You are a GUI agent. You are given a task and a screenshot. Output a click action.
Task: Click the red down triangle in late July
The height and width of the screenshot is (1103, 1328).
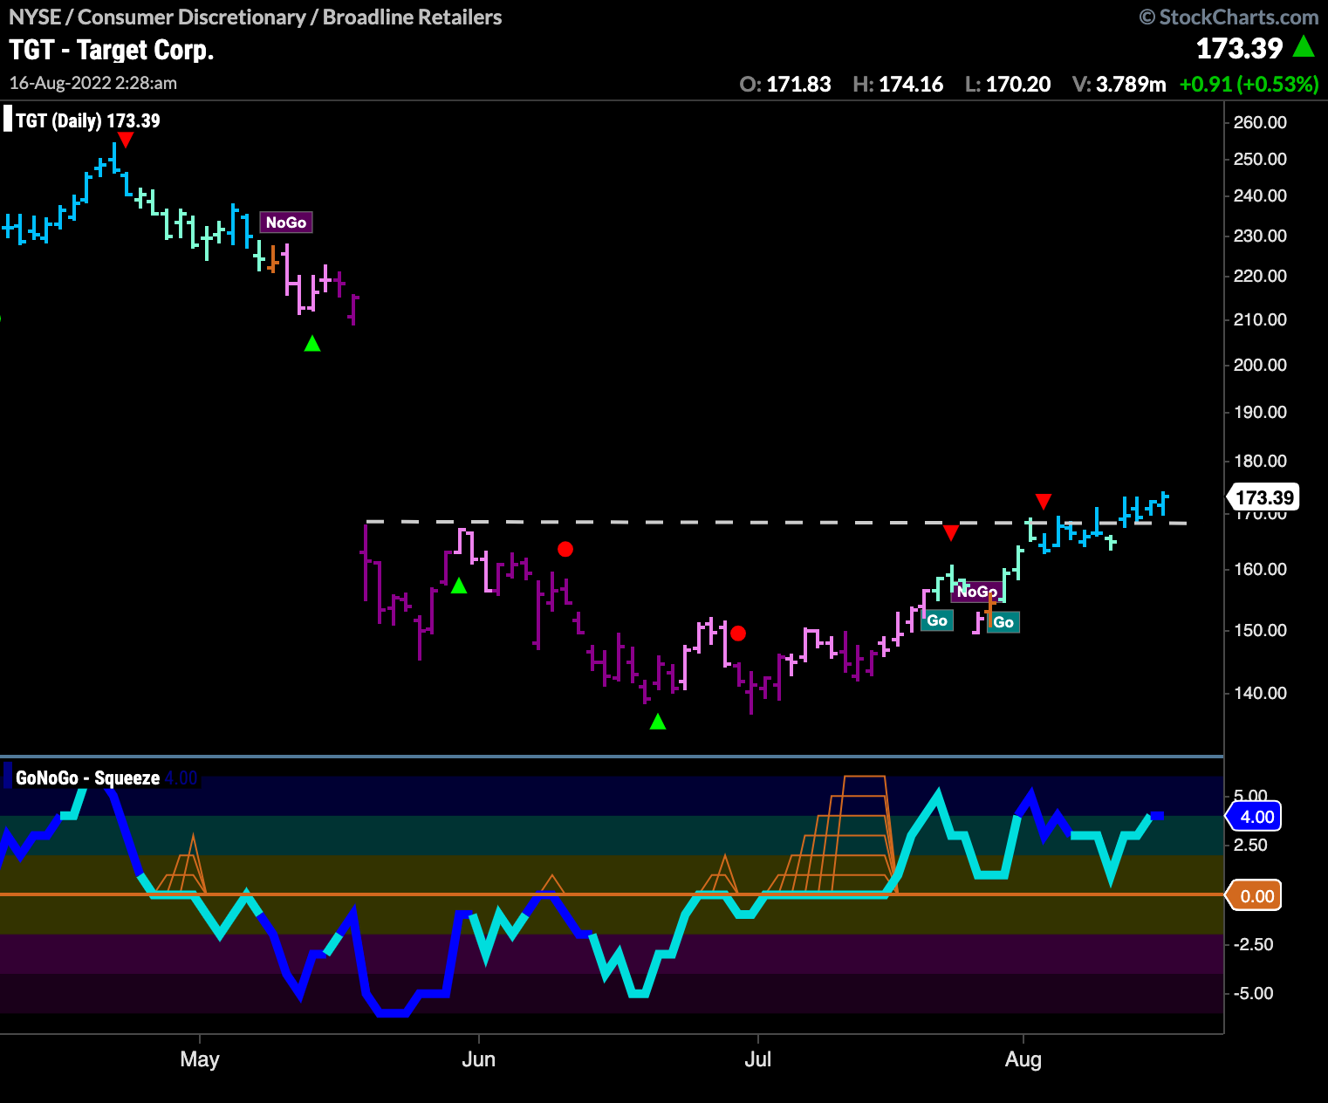tap(951, 532)
